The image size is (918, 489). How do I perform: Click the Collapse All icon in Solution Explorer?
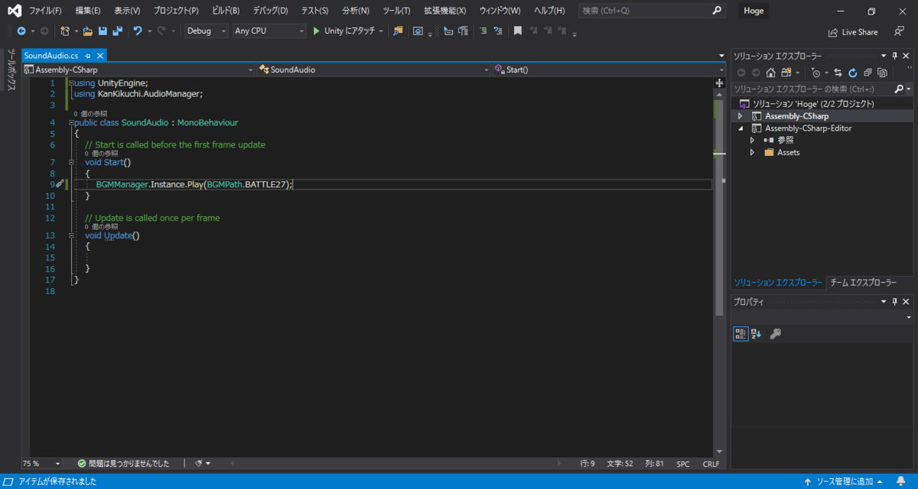[868, 73]
